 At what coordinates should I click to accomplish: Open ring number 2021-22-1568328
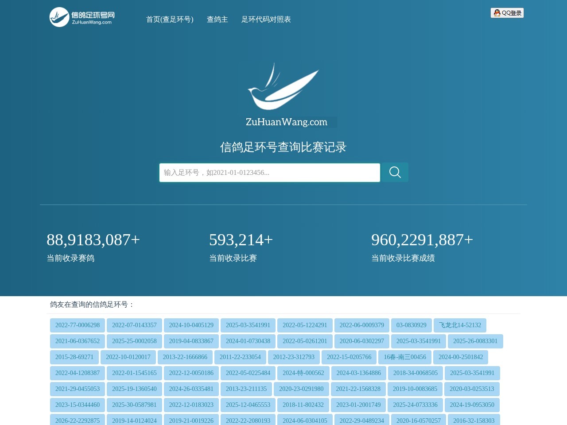point(358,389)
